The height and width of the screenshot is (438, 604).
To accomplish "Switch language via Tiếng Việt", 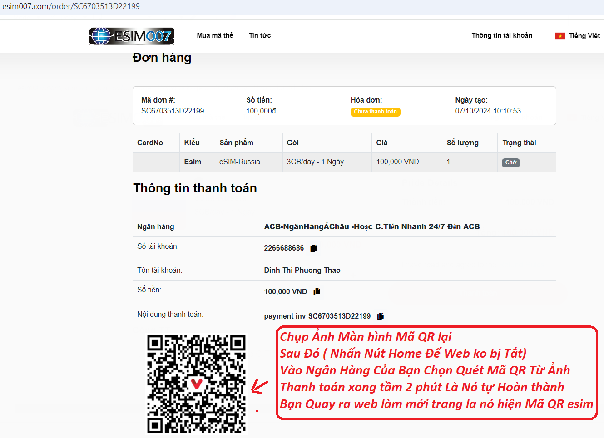I will pyautogui.click(x=584, y=36).
